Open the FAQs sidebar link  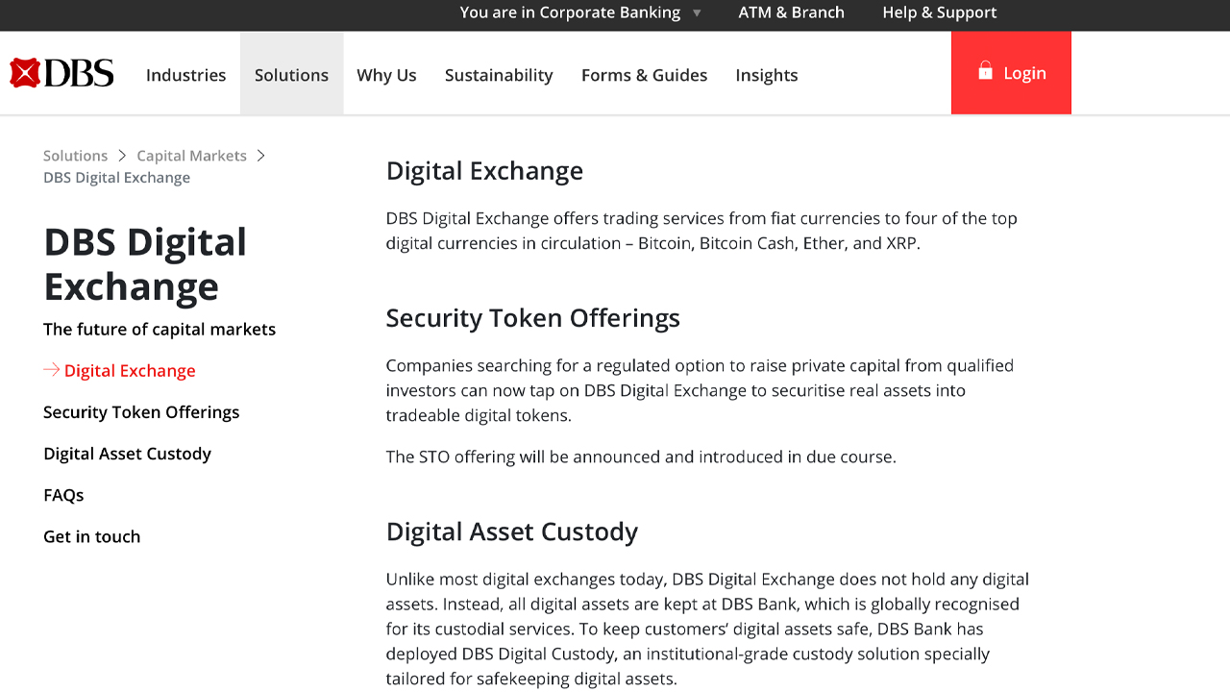(x=63, y=494)
